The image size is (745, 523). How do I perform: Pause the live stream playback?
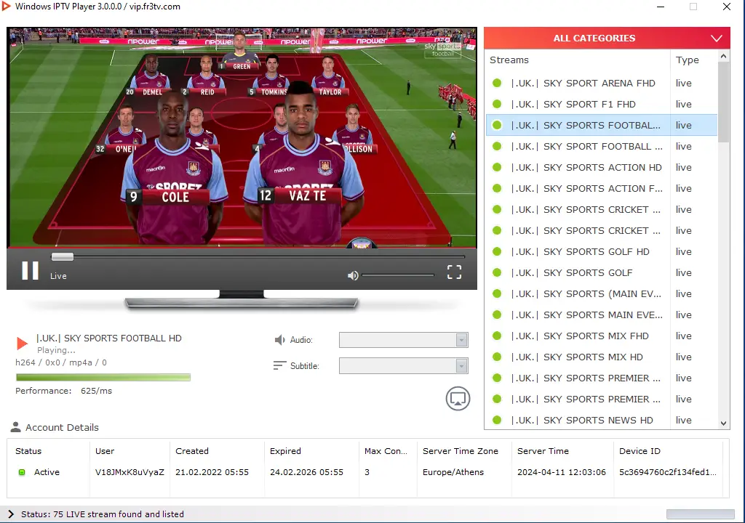pos(30,270)
